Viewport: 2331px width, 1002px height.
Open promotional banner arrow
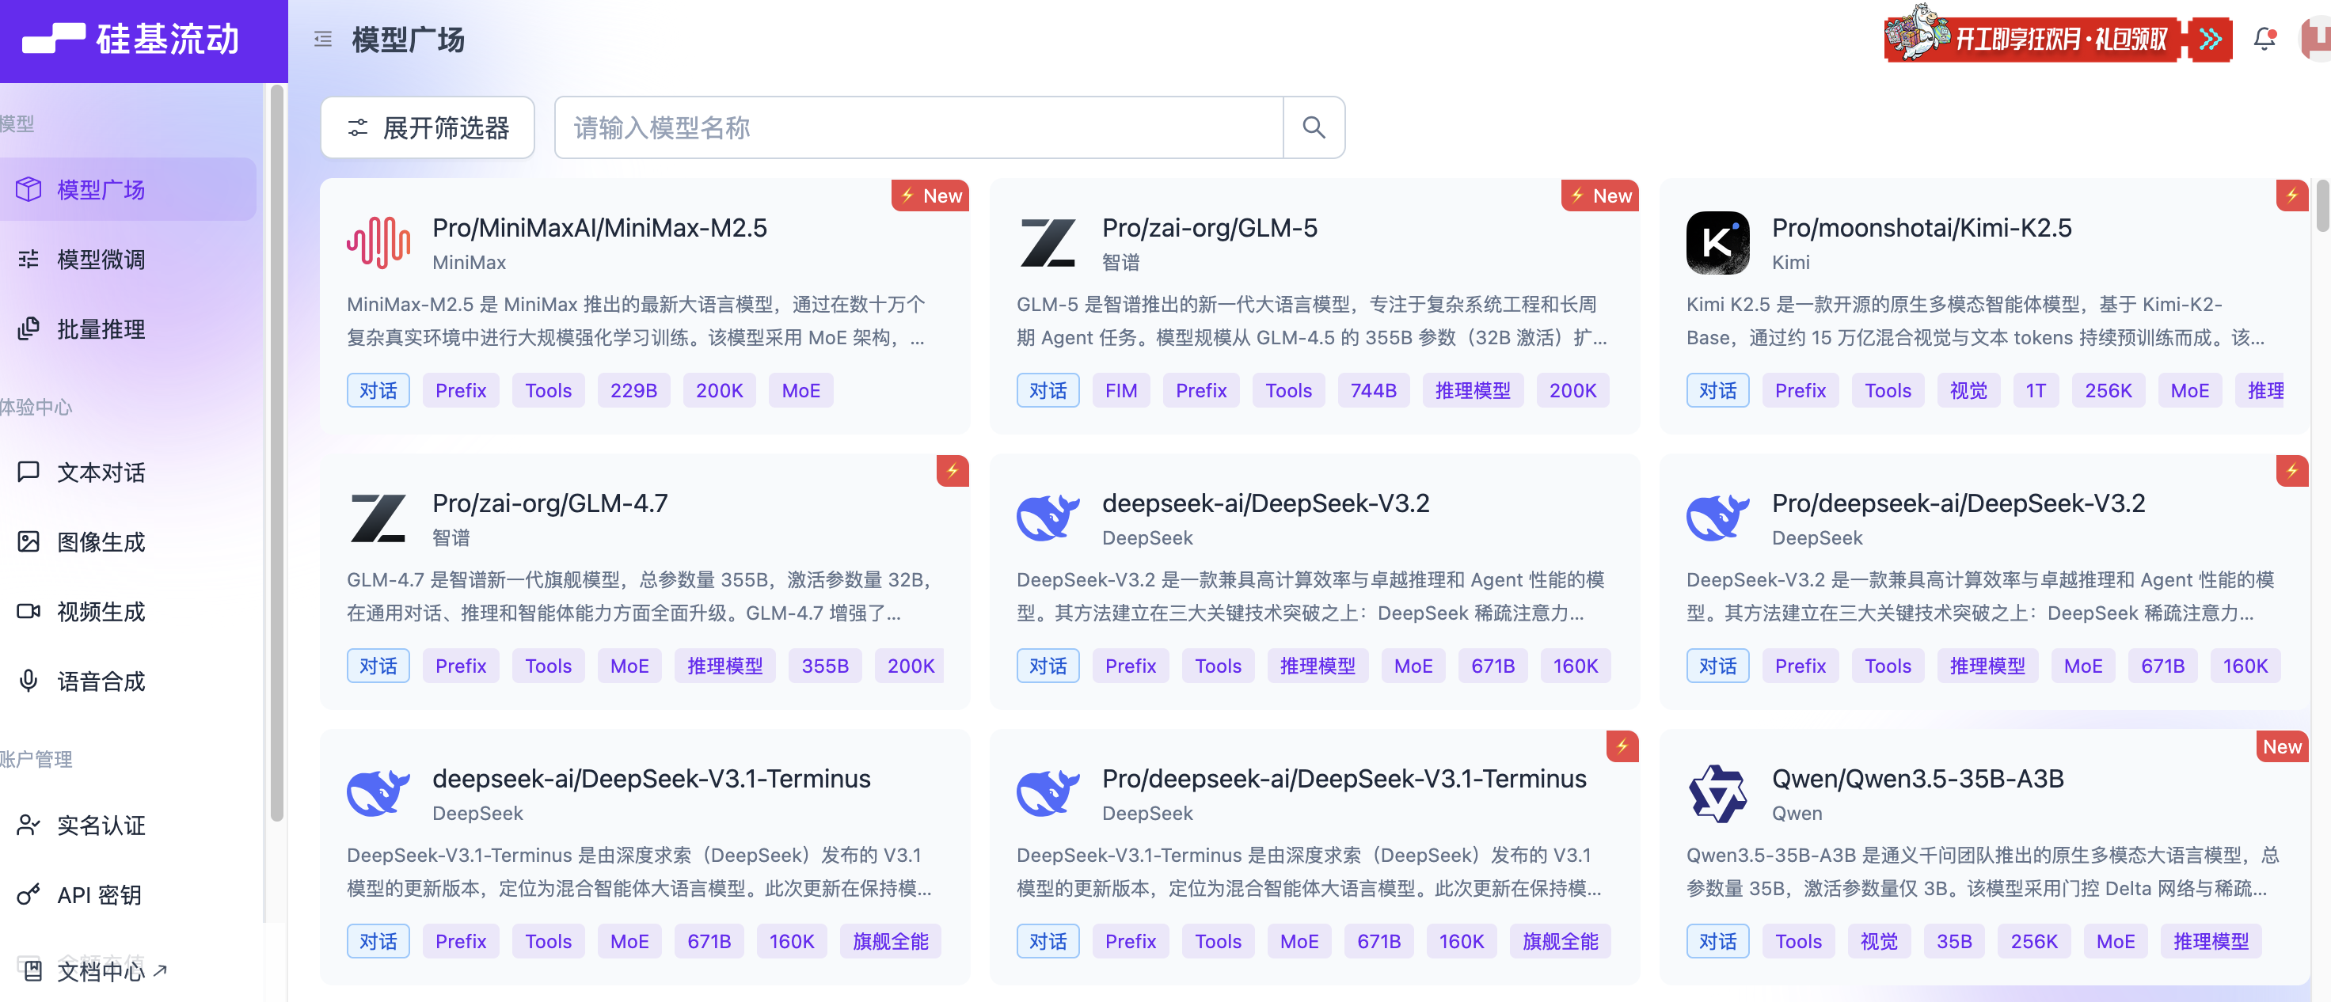point(2210,39)
